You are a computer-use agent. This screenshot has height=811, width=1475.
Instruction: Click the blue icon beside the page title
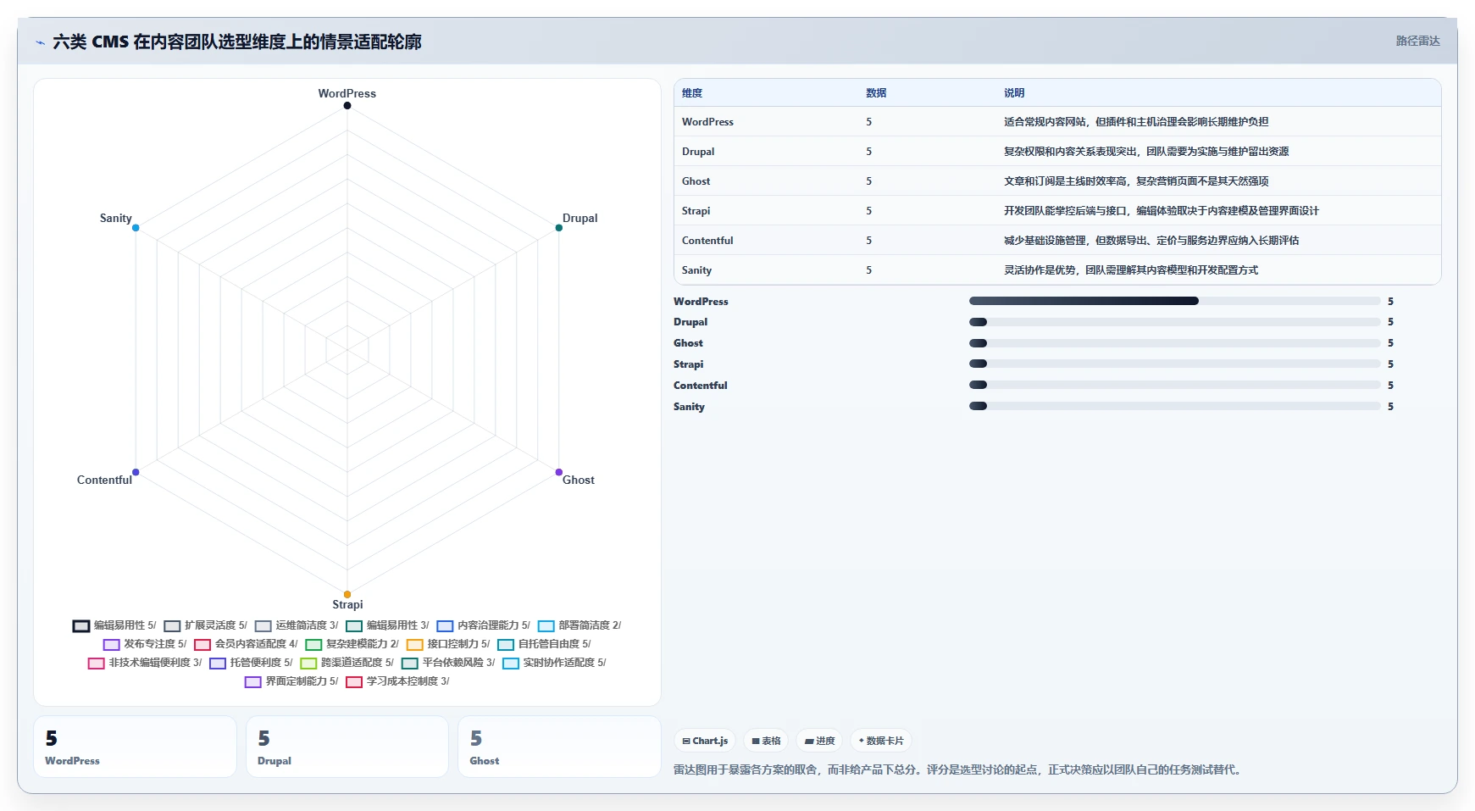click(40, 42)
